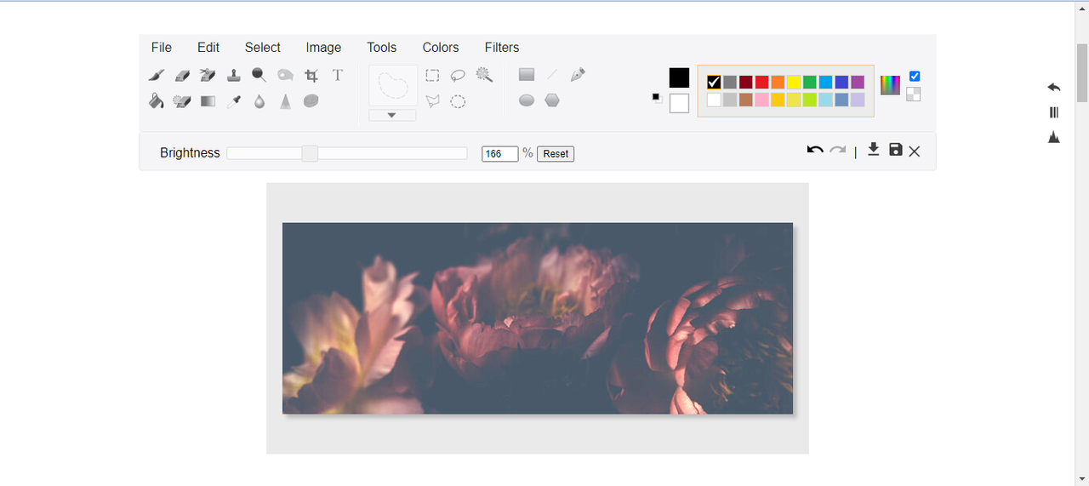
Task: Open the File menu
Action: pyautogui.click(x=162, y=48)
